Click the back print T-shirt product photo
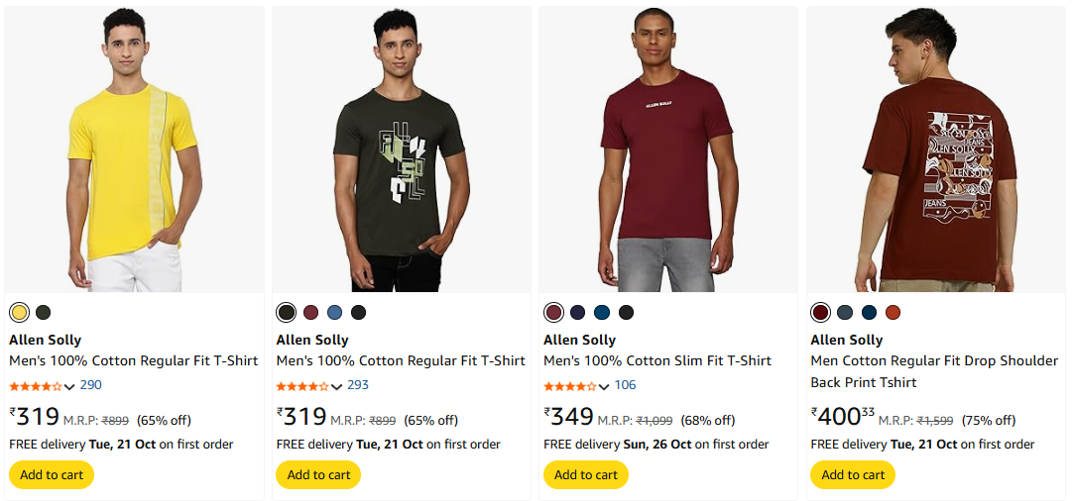Screen dimensions: 1073x501 pos(937,150)
